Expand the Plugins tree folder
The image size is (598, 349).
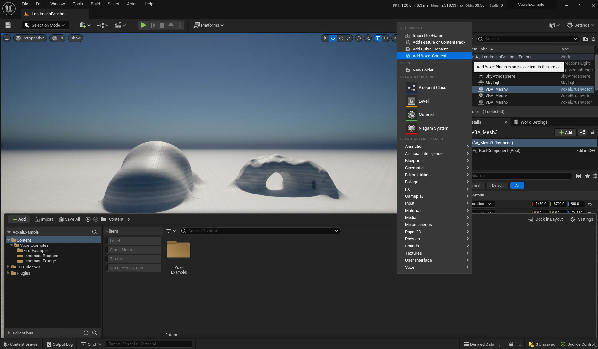(8, 273)
